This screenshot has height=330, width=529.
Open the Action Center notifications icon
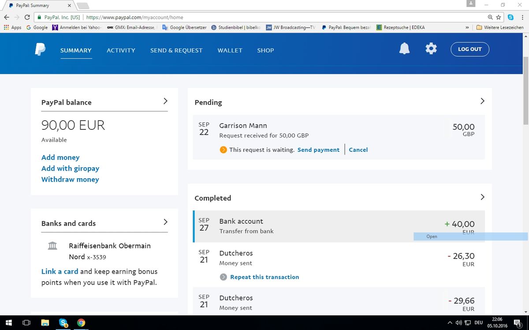click(x=518, y=323)
